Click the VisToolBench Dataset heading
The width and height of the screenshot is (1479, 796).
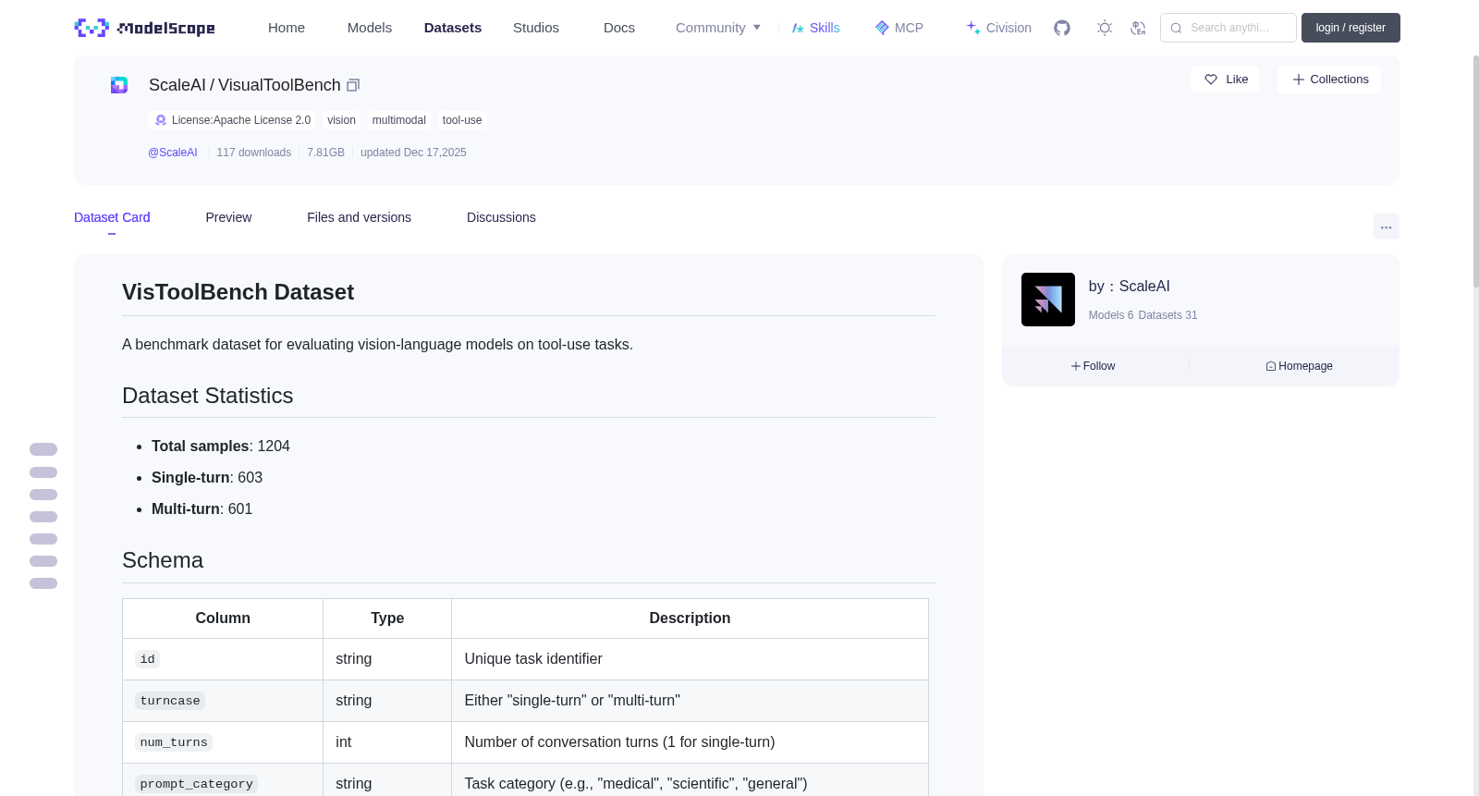pyautogui.click(x=238, y=292)
